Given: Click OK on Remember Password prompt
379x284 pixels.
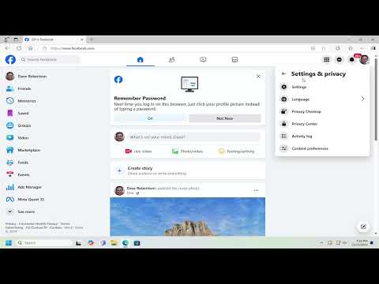Looking at the screenshot, I should point(150,118).
